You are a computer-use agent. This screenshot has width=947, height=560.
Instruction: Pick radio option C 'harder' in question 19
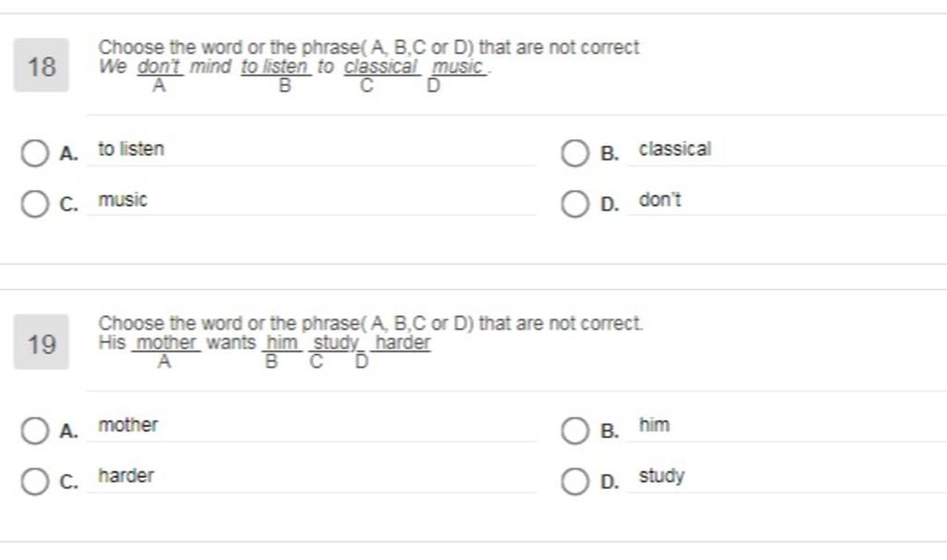[x=34, y=481]
